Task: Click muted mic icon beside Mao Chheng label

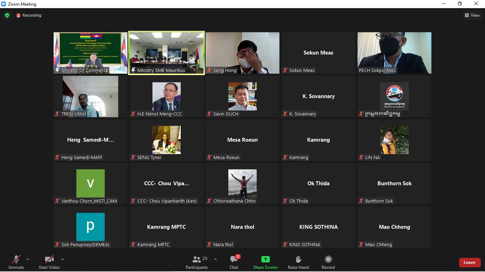Action: 361,245
